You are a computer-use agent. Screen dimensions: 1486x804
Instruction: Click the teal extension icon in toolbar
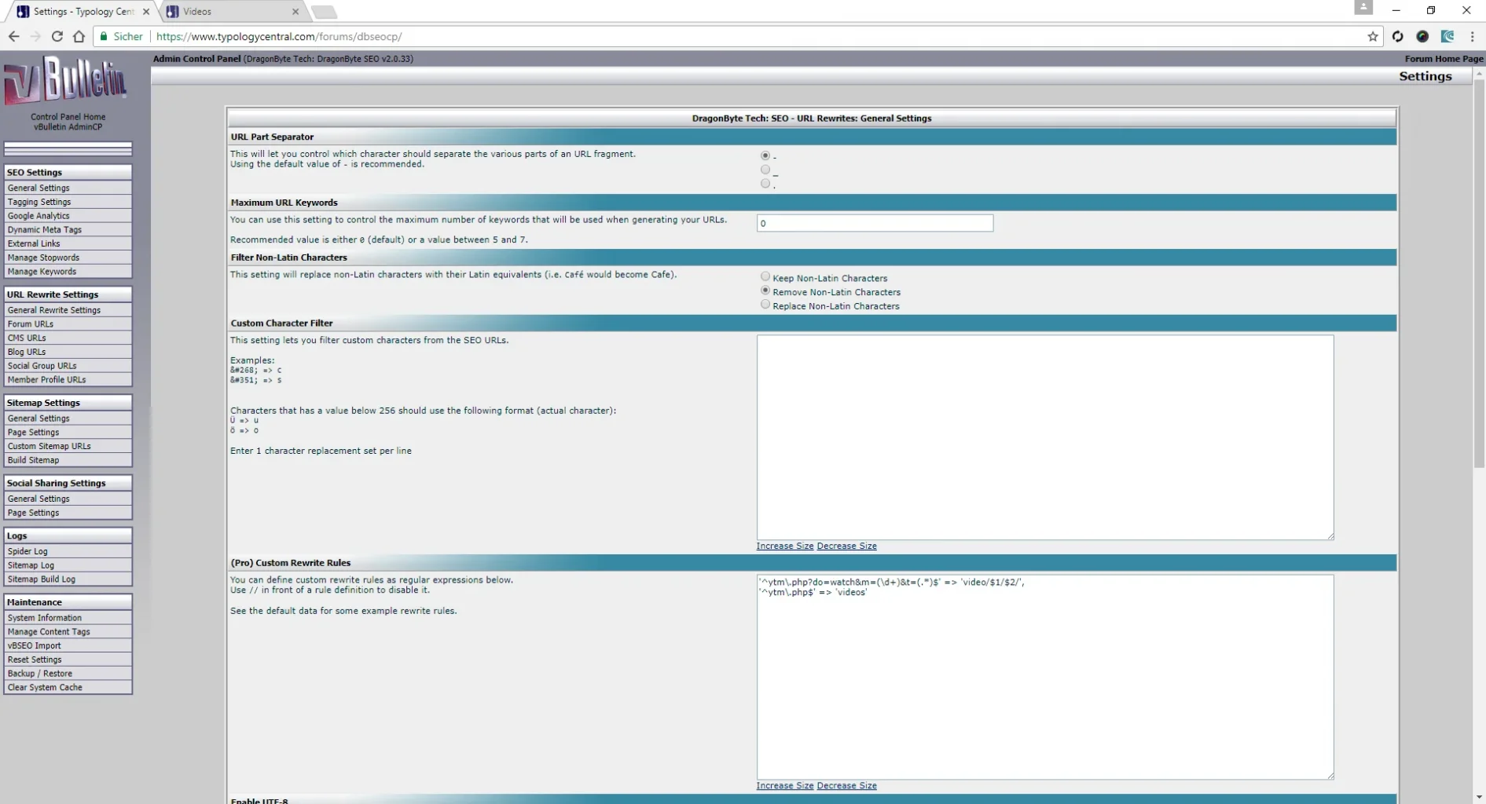coord(1447,36)
